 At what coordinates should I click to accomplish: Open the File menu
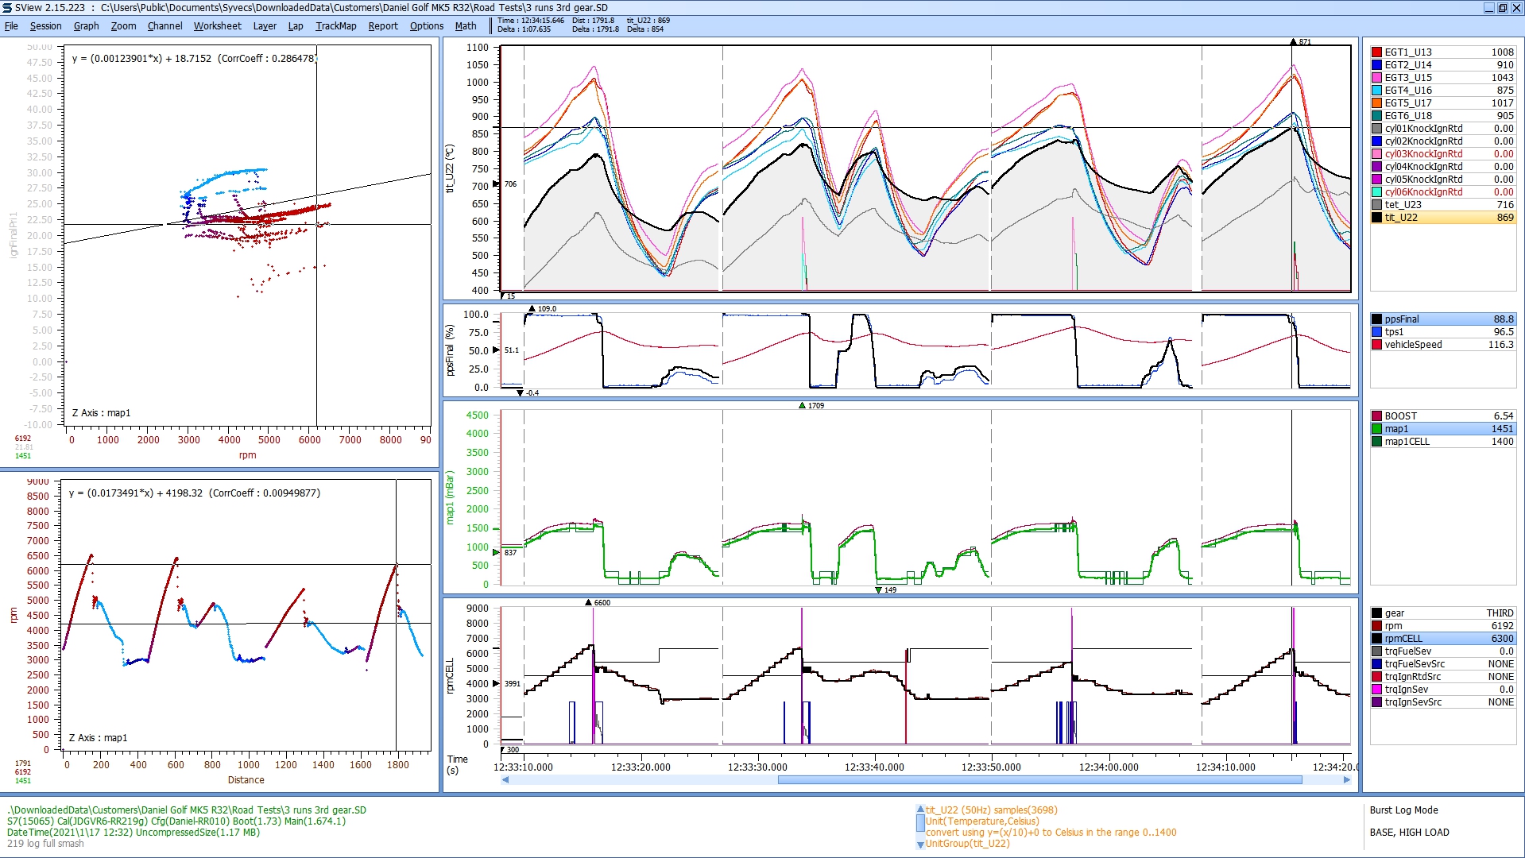tap(11, 26)
